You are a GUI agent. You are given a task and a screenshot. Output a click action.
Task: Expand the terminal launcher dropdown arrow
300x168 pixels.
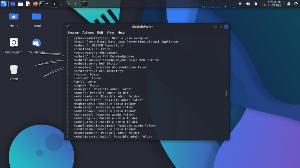[47, 4]
